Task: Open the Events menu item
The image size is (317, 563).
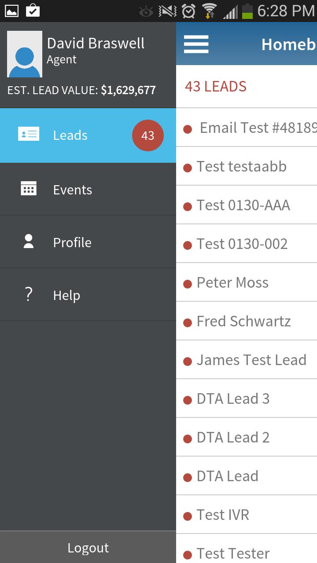Action: coord(73,190)
